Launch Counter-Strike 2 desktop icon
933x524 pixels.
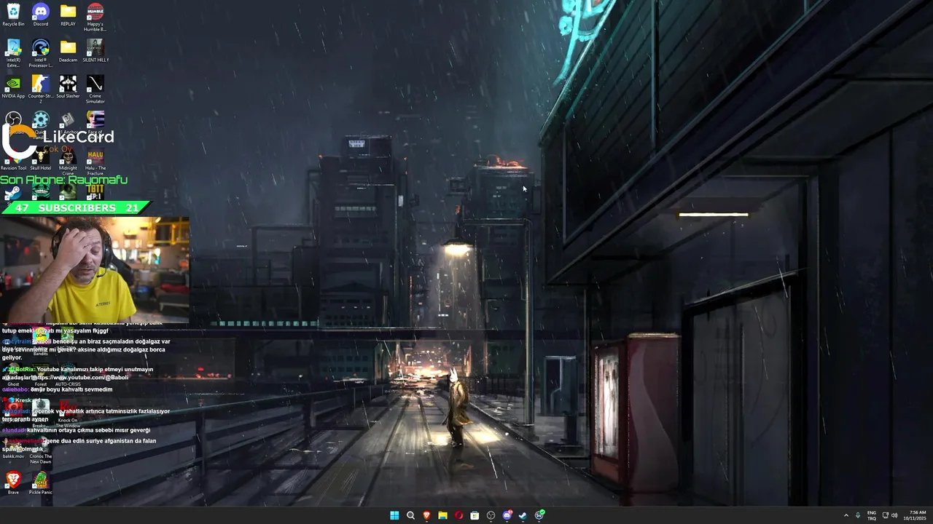coord(41,89)
